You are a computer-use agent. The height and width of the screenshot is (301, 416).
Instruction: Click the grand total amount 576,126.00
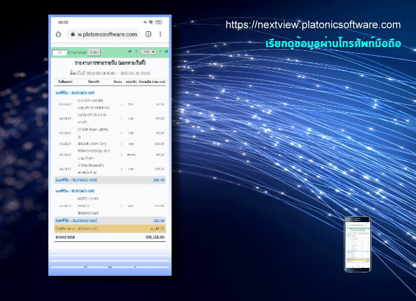pos(155,237)
